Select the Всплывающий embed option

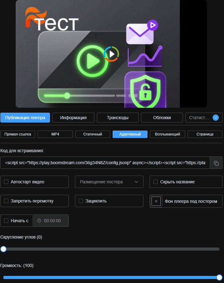coord(167,134)
